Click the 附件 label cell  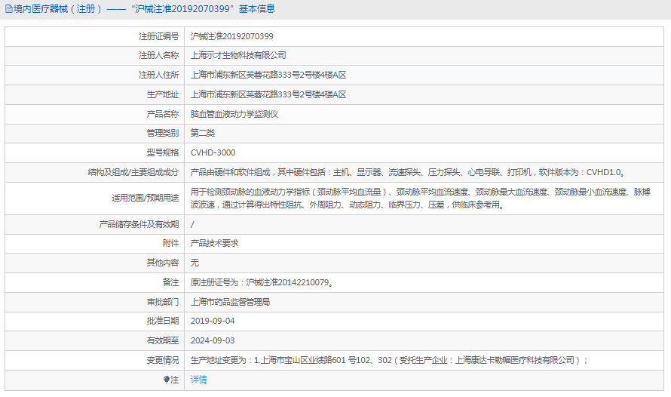pos(94,243)
